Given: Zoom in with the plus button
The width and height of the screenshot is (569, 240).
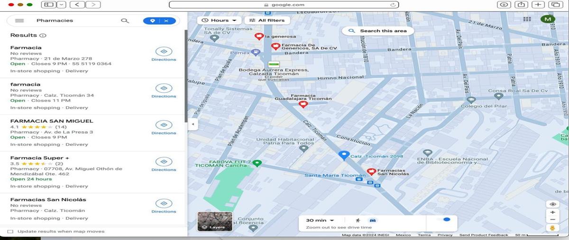Looking at the screenshot, I should 552,213.
